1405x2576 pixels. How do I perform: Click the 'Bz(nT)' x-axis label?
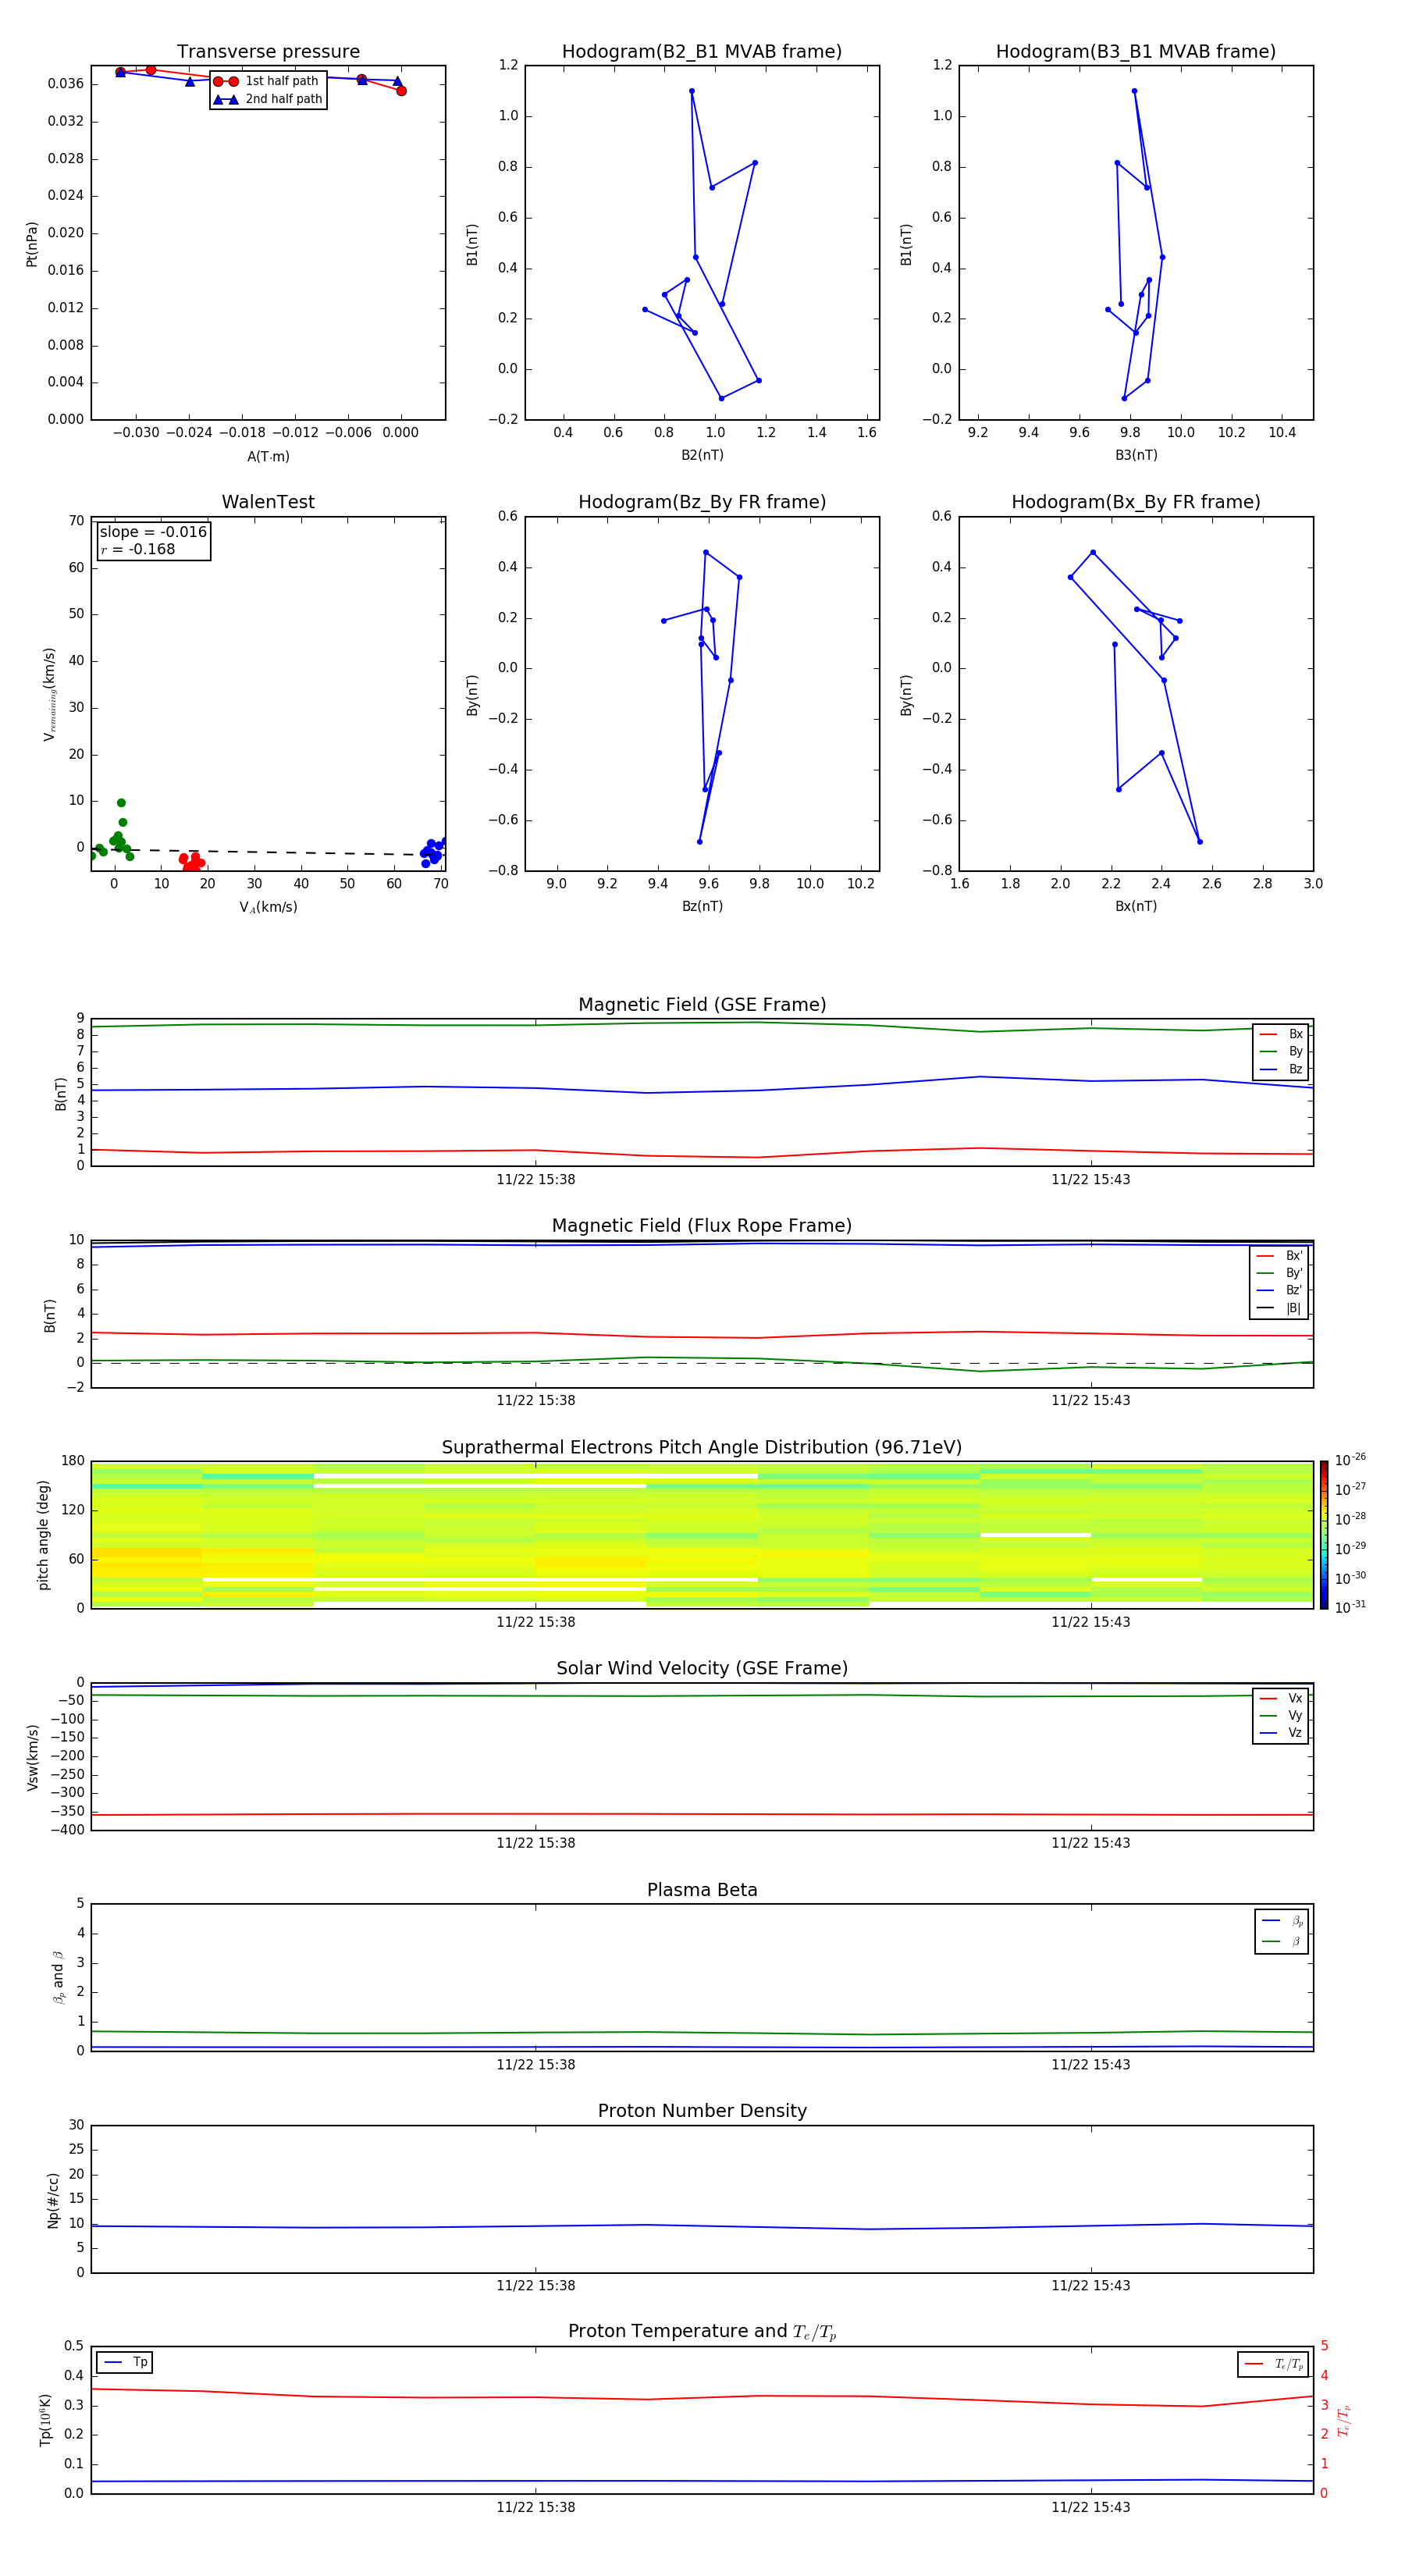point(702,906)
